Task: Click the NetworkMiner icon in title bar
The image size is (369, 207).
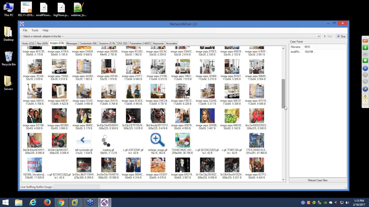Action: (22, 24)
